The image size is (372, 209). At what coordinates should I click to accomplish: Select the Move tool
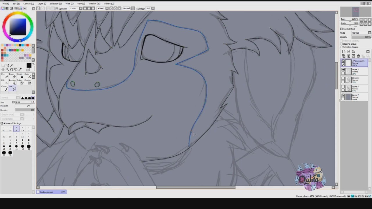click(x=3, y=69)
